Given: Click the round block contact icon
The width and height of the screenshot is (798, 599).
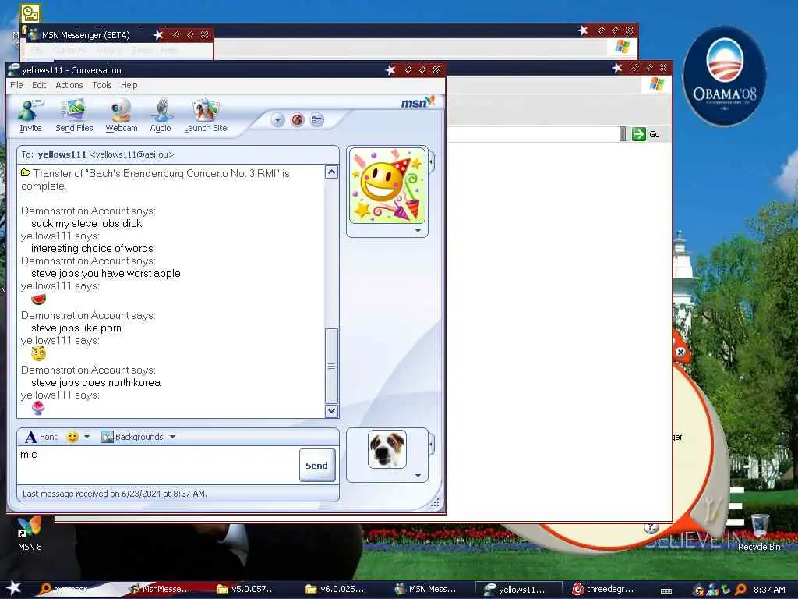Looking at the screenshot, I should click(297, 120).
